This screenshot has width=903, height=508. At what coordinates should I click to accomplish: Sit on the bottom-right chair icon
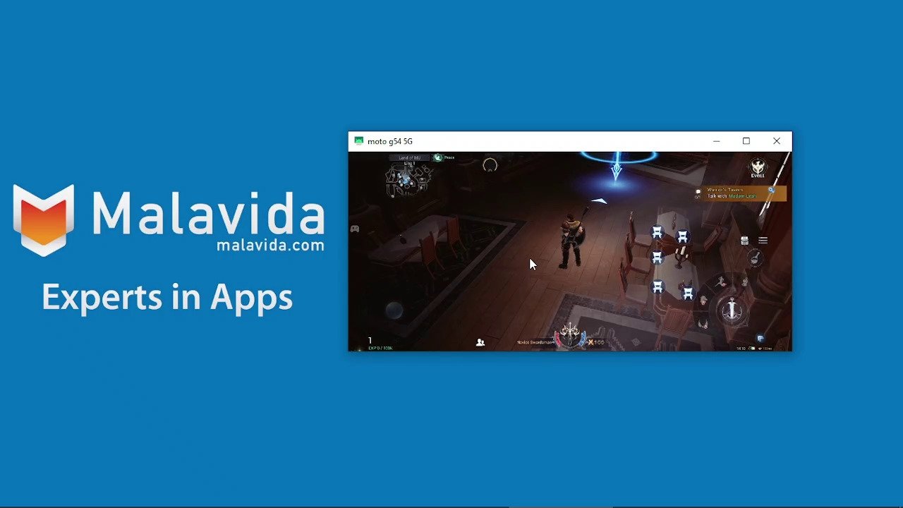click(x=687, y=294)
